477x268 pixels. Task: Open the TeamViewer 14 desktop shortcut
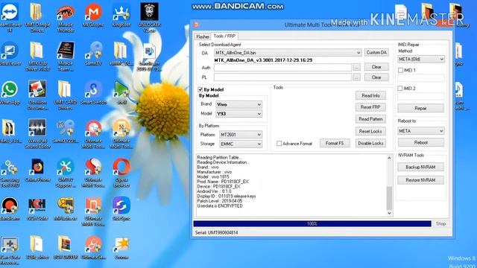pos(10,17)
